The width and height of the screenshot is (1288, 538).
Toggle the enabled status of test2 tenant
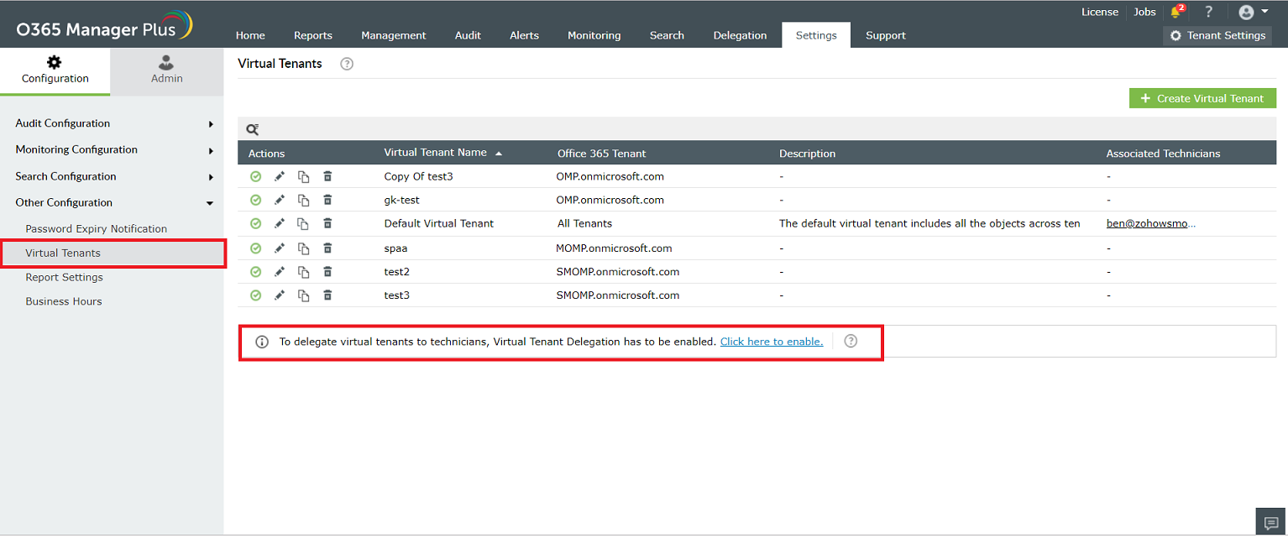[x=255, y=272]
